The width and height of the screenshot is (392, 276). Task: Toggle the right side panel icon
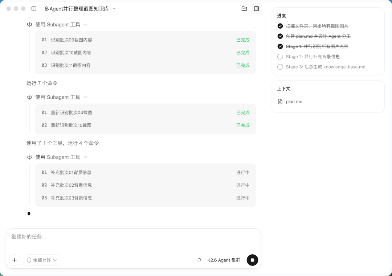(x=256, y=9)
